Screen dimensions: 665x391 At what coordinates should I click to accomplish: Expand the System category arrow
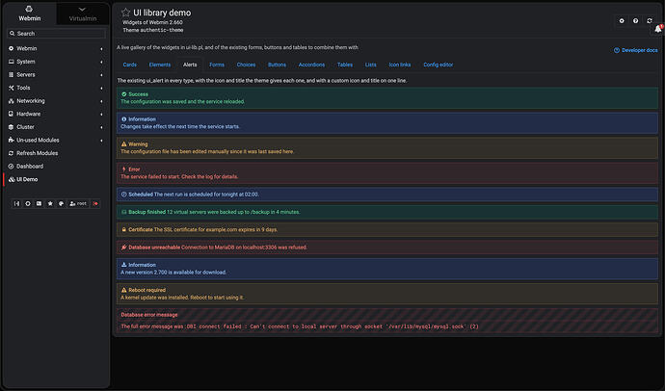pyautogui.click(x=101, y=62)
